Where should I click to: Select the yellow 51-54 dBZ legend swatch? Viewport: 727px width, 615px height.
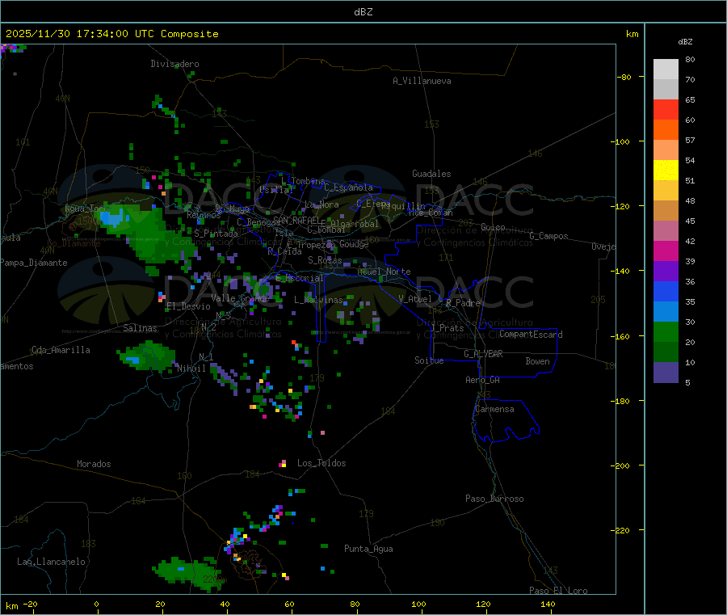[666, 171]
